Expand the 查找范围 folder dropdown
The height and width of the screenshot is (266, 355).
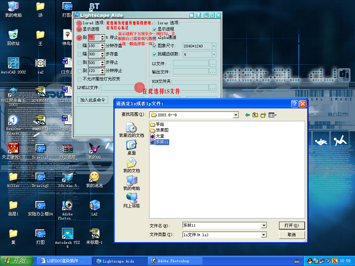[236, 115]
